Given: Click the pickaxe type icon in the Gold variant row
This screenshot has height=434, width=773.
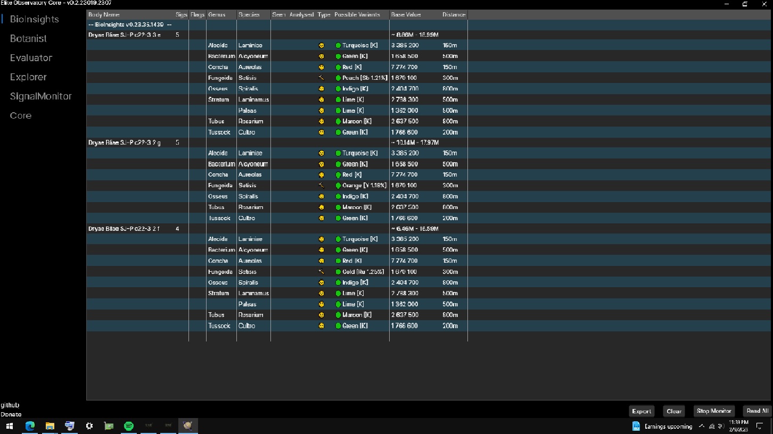Looking at the screenshot, I should tap(321, 272).
